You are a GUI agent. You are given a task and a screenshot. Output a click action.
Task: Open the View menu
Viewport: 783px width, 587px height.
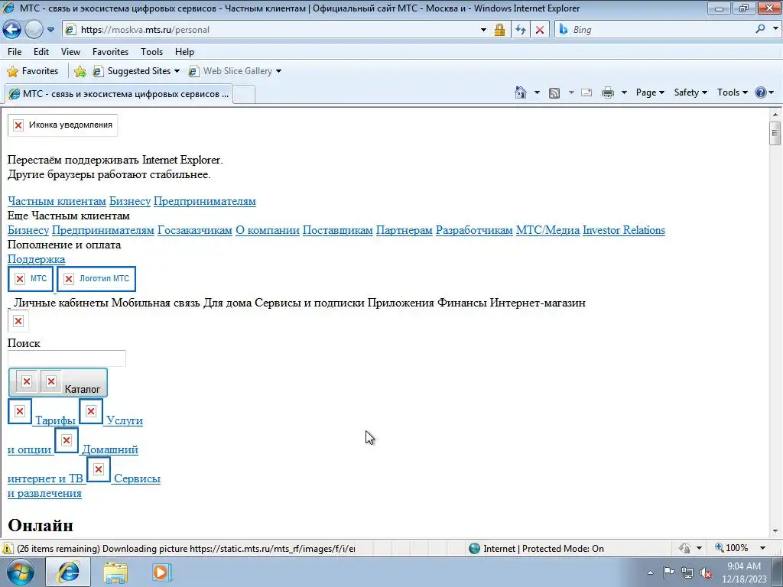click(x=70, y=52)
